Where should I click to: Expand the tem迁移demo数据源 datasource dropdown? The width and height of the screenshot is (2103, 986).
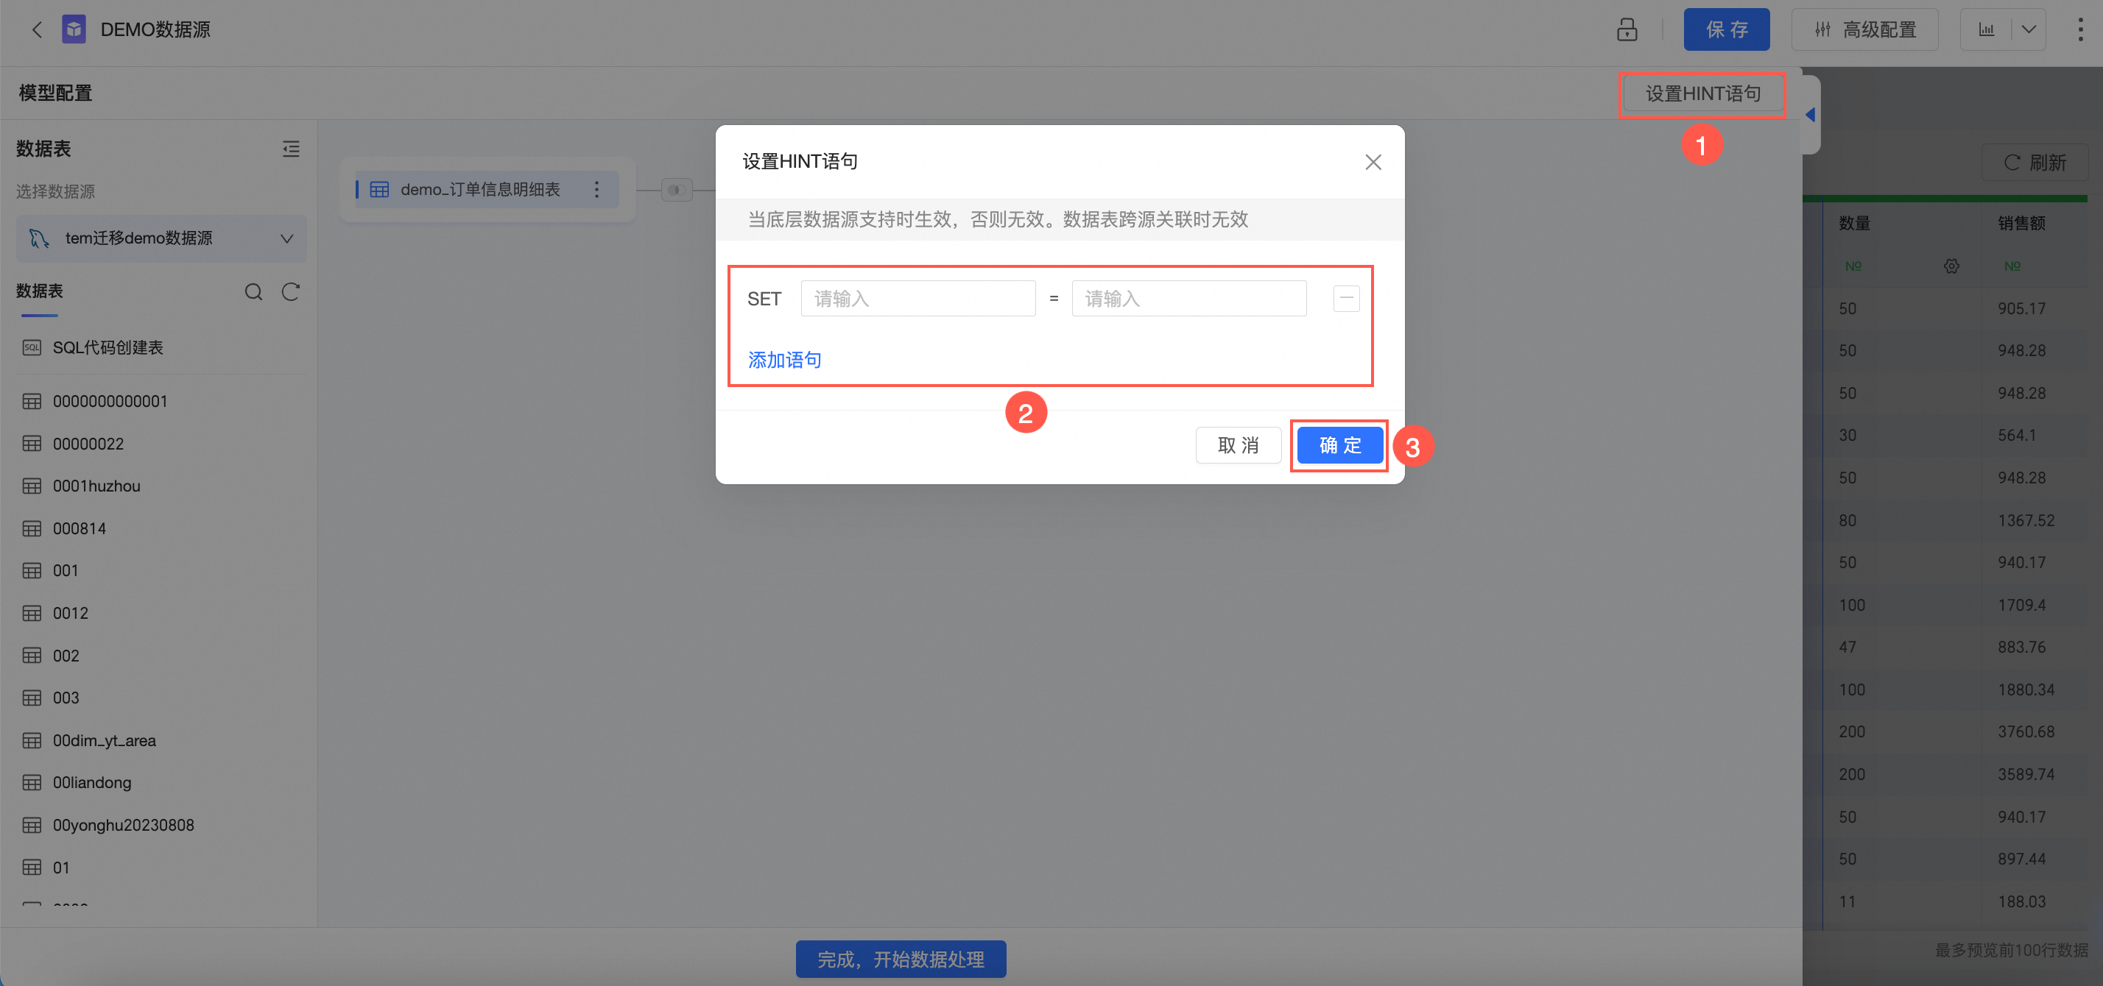pos(161,239)
